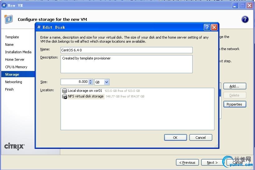Minimize the New VM window
Screen dimensions: 255x170
pyautogui.click(x=235, y=6)
